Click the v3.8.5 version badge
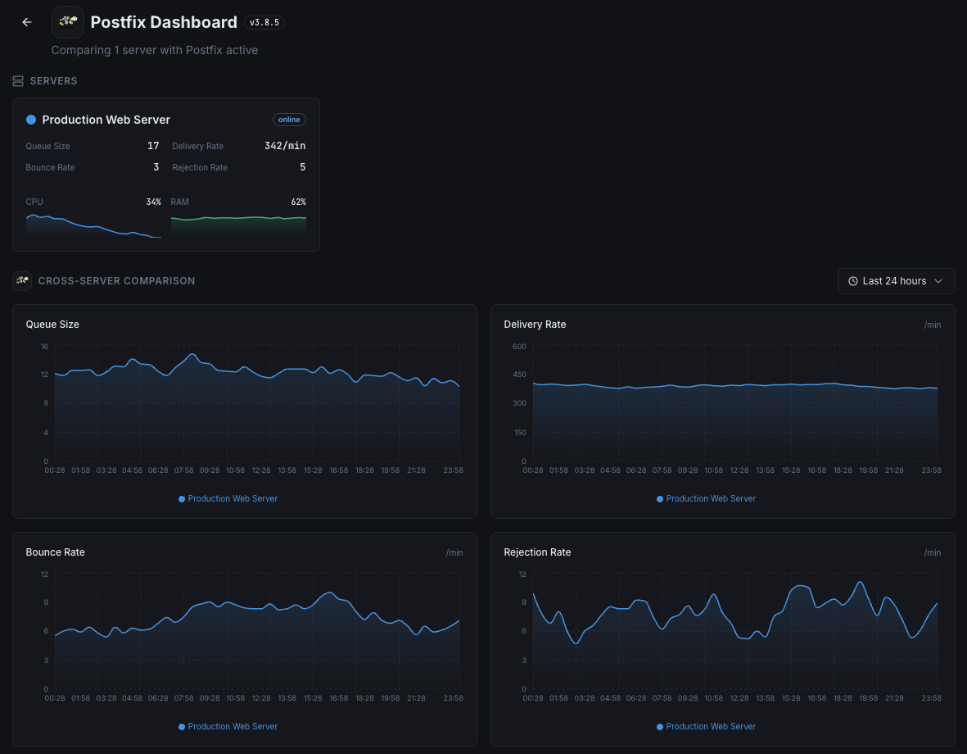 [264, 22]
